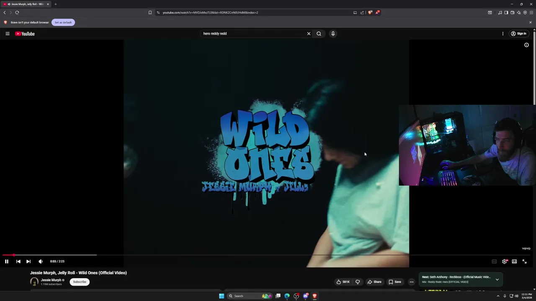Share this page from the address bar
Screen dimensions: 536x301
pyautogui.click(x=362, y=13)
